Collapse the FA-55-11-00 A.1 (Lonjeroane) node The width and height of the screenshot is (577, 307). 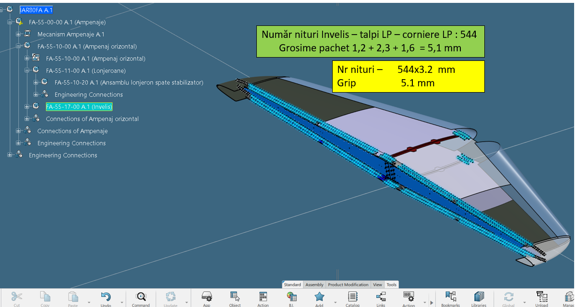[x=27, y=70]
